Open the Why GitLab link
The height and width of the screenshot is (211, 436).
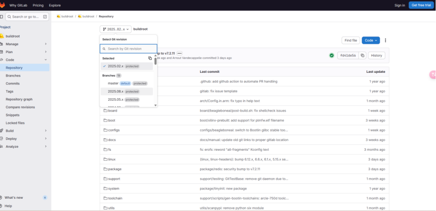click(x=19, y=5)
